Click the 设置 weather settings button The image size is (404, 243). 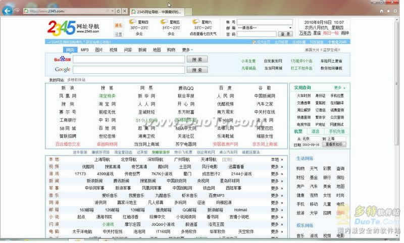(118, 34)
